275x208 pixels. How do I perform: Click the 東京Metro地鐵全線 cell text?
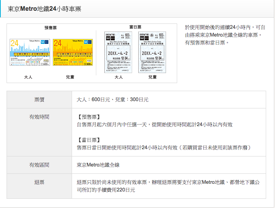(x=98, y=165)
